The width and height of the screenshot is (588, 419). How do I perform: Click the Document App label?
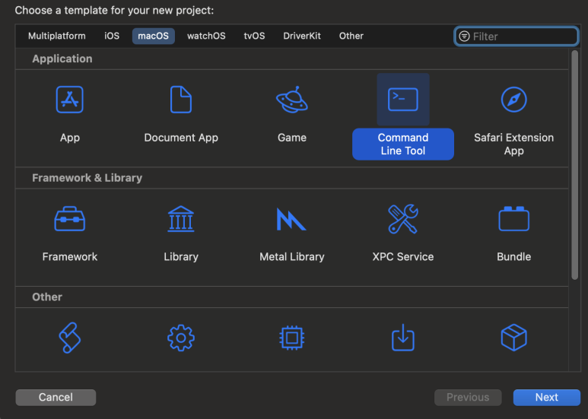click(181, 138)
